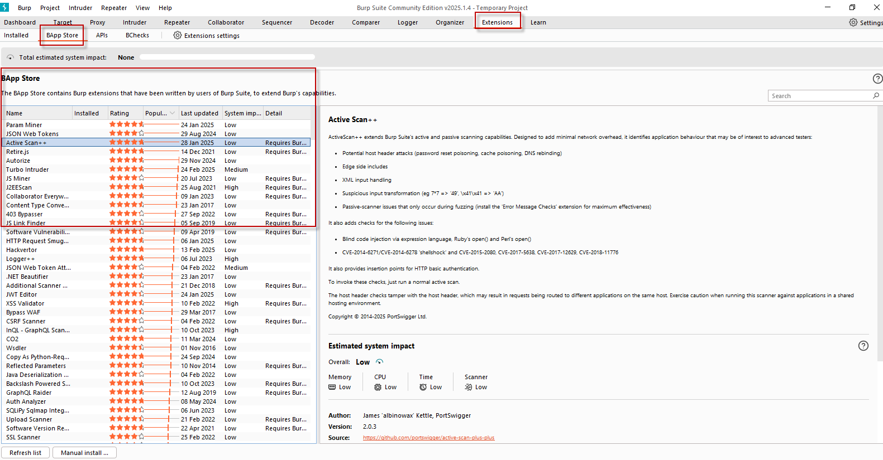Select the CSRF Scanner row
The height and width of the screenshot is (460, 883).
pyautogui.click(x=157, y=321)
